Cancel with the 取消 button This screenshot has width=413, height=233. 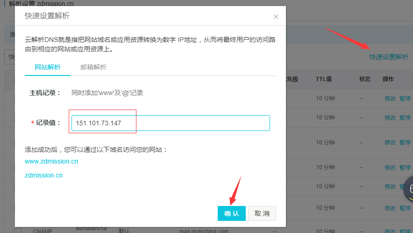(x=262, y=213)
